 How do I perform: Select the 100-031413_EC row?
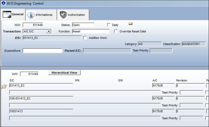[41, 98]
